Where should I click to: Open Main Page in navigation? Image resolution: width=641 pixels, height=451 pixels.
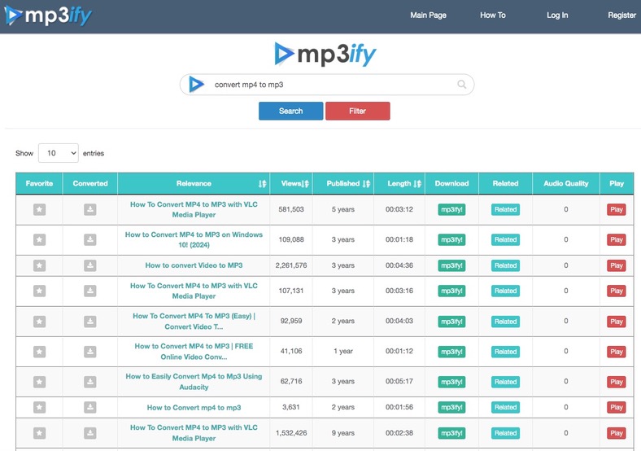[x=428, y=15]
